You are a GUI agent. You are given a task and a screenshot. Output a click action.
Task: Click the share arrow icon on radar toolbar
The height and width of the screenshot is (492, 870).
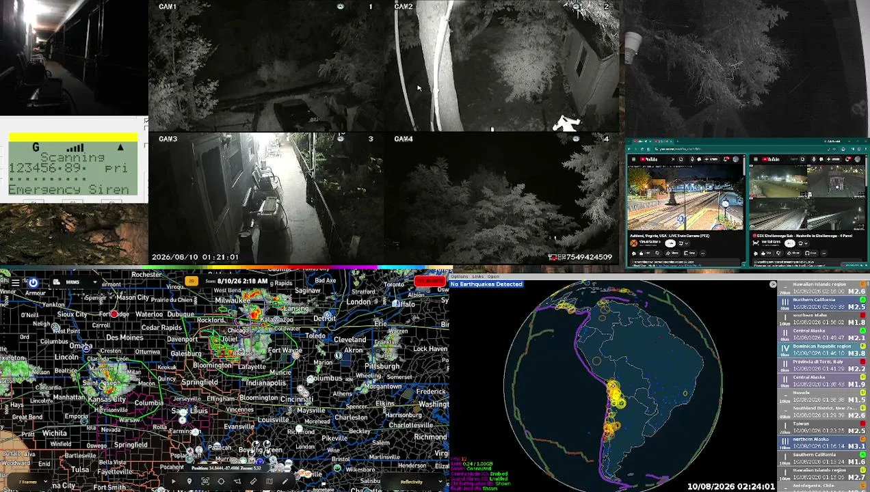point(237,482)
